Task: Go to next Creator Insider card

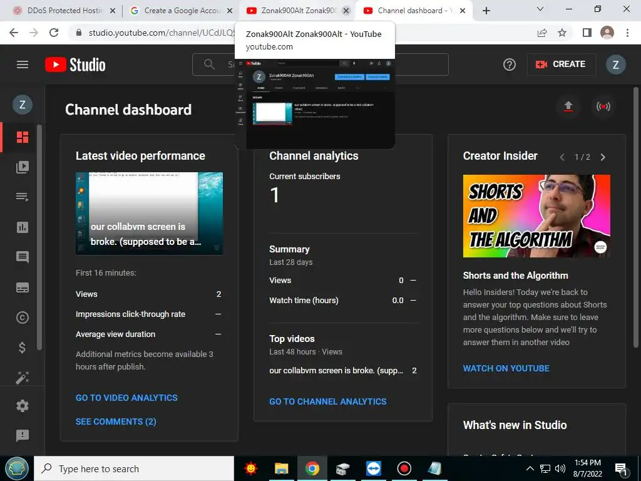Action: 603,157
